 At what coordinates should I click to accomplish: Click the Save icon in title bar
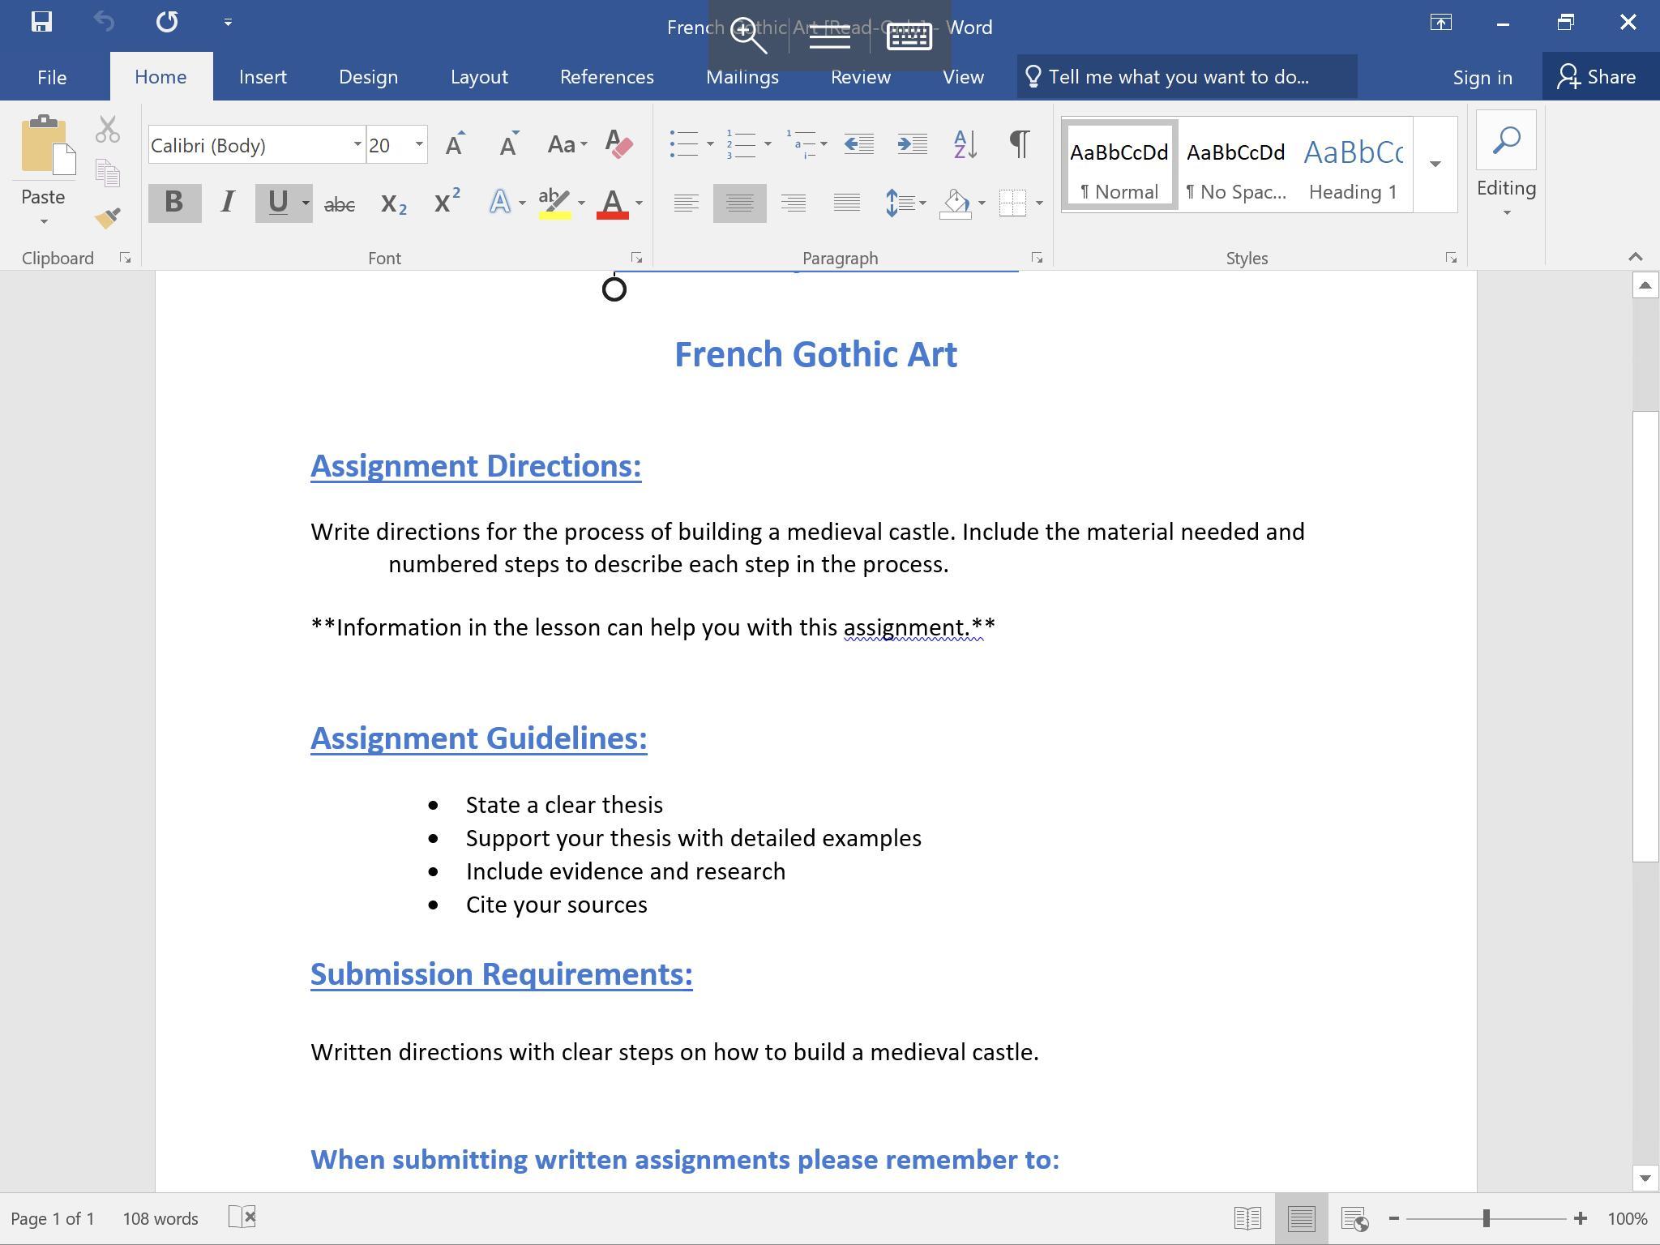tap(41, 22)
